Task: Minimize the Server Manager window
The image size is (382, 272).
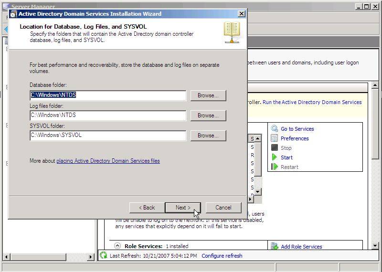Action: point(359,7)
